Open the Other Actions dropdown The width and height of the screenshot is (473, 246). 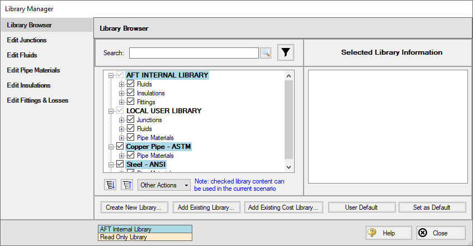pos(164,185)
